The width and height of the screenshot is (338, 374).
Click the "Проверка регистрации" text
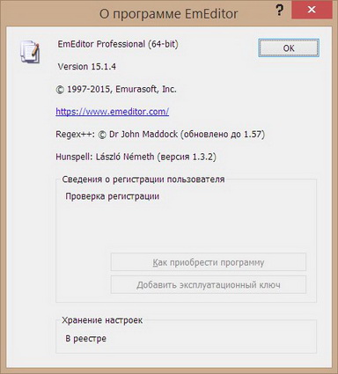coord(113,196)
